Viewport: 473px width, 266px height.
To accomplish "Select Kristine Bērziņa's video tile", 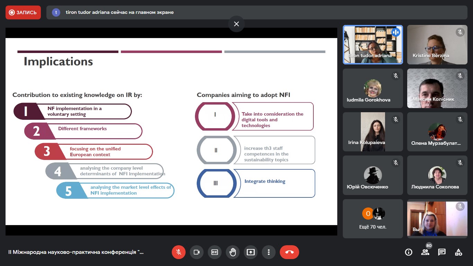I will pyautogui.click(x=437, y=45).
